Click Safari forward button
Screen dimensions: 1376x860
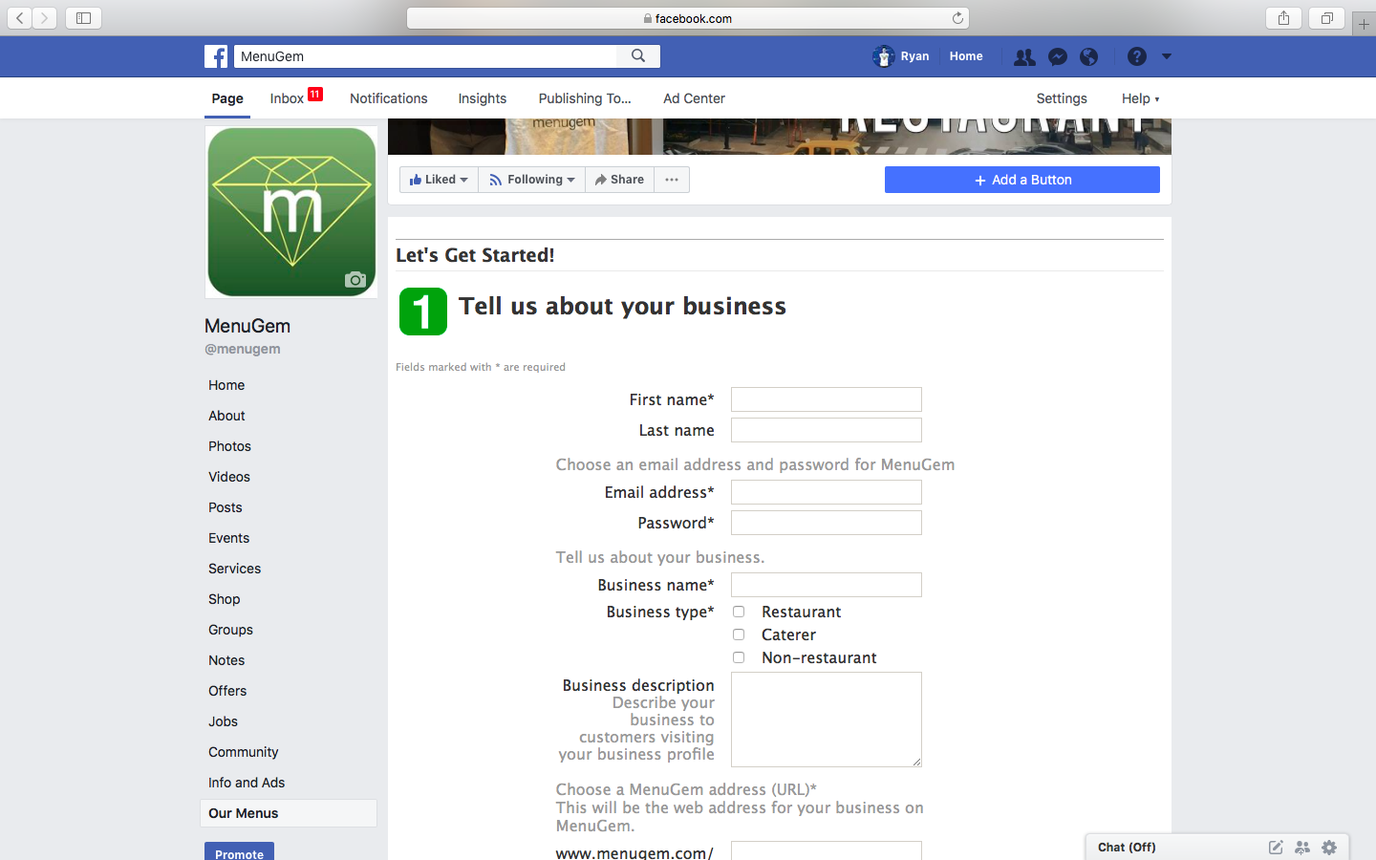[x=44, y=18]
